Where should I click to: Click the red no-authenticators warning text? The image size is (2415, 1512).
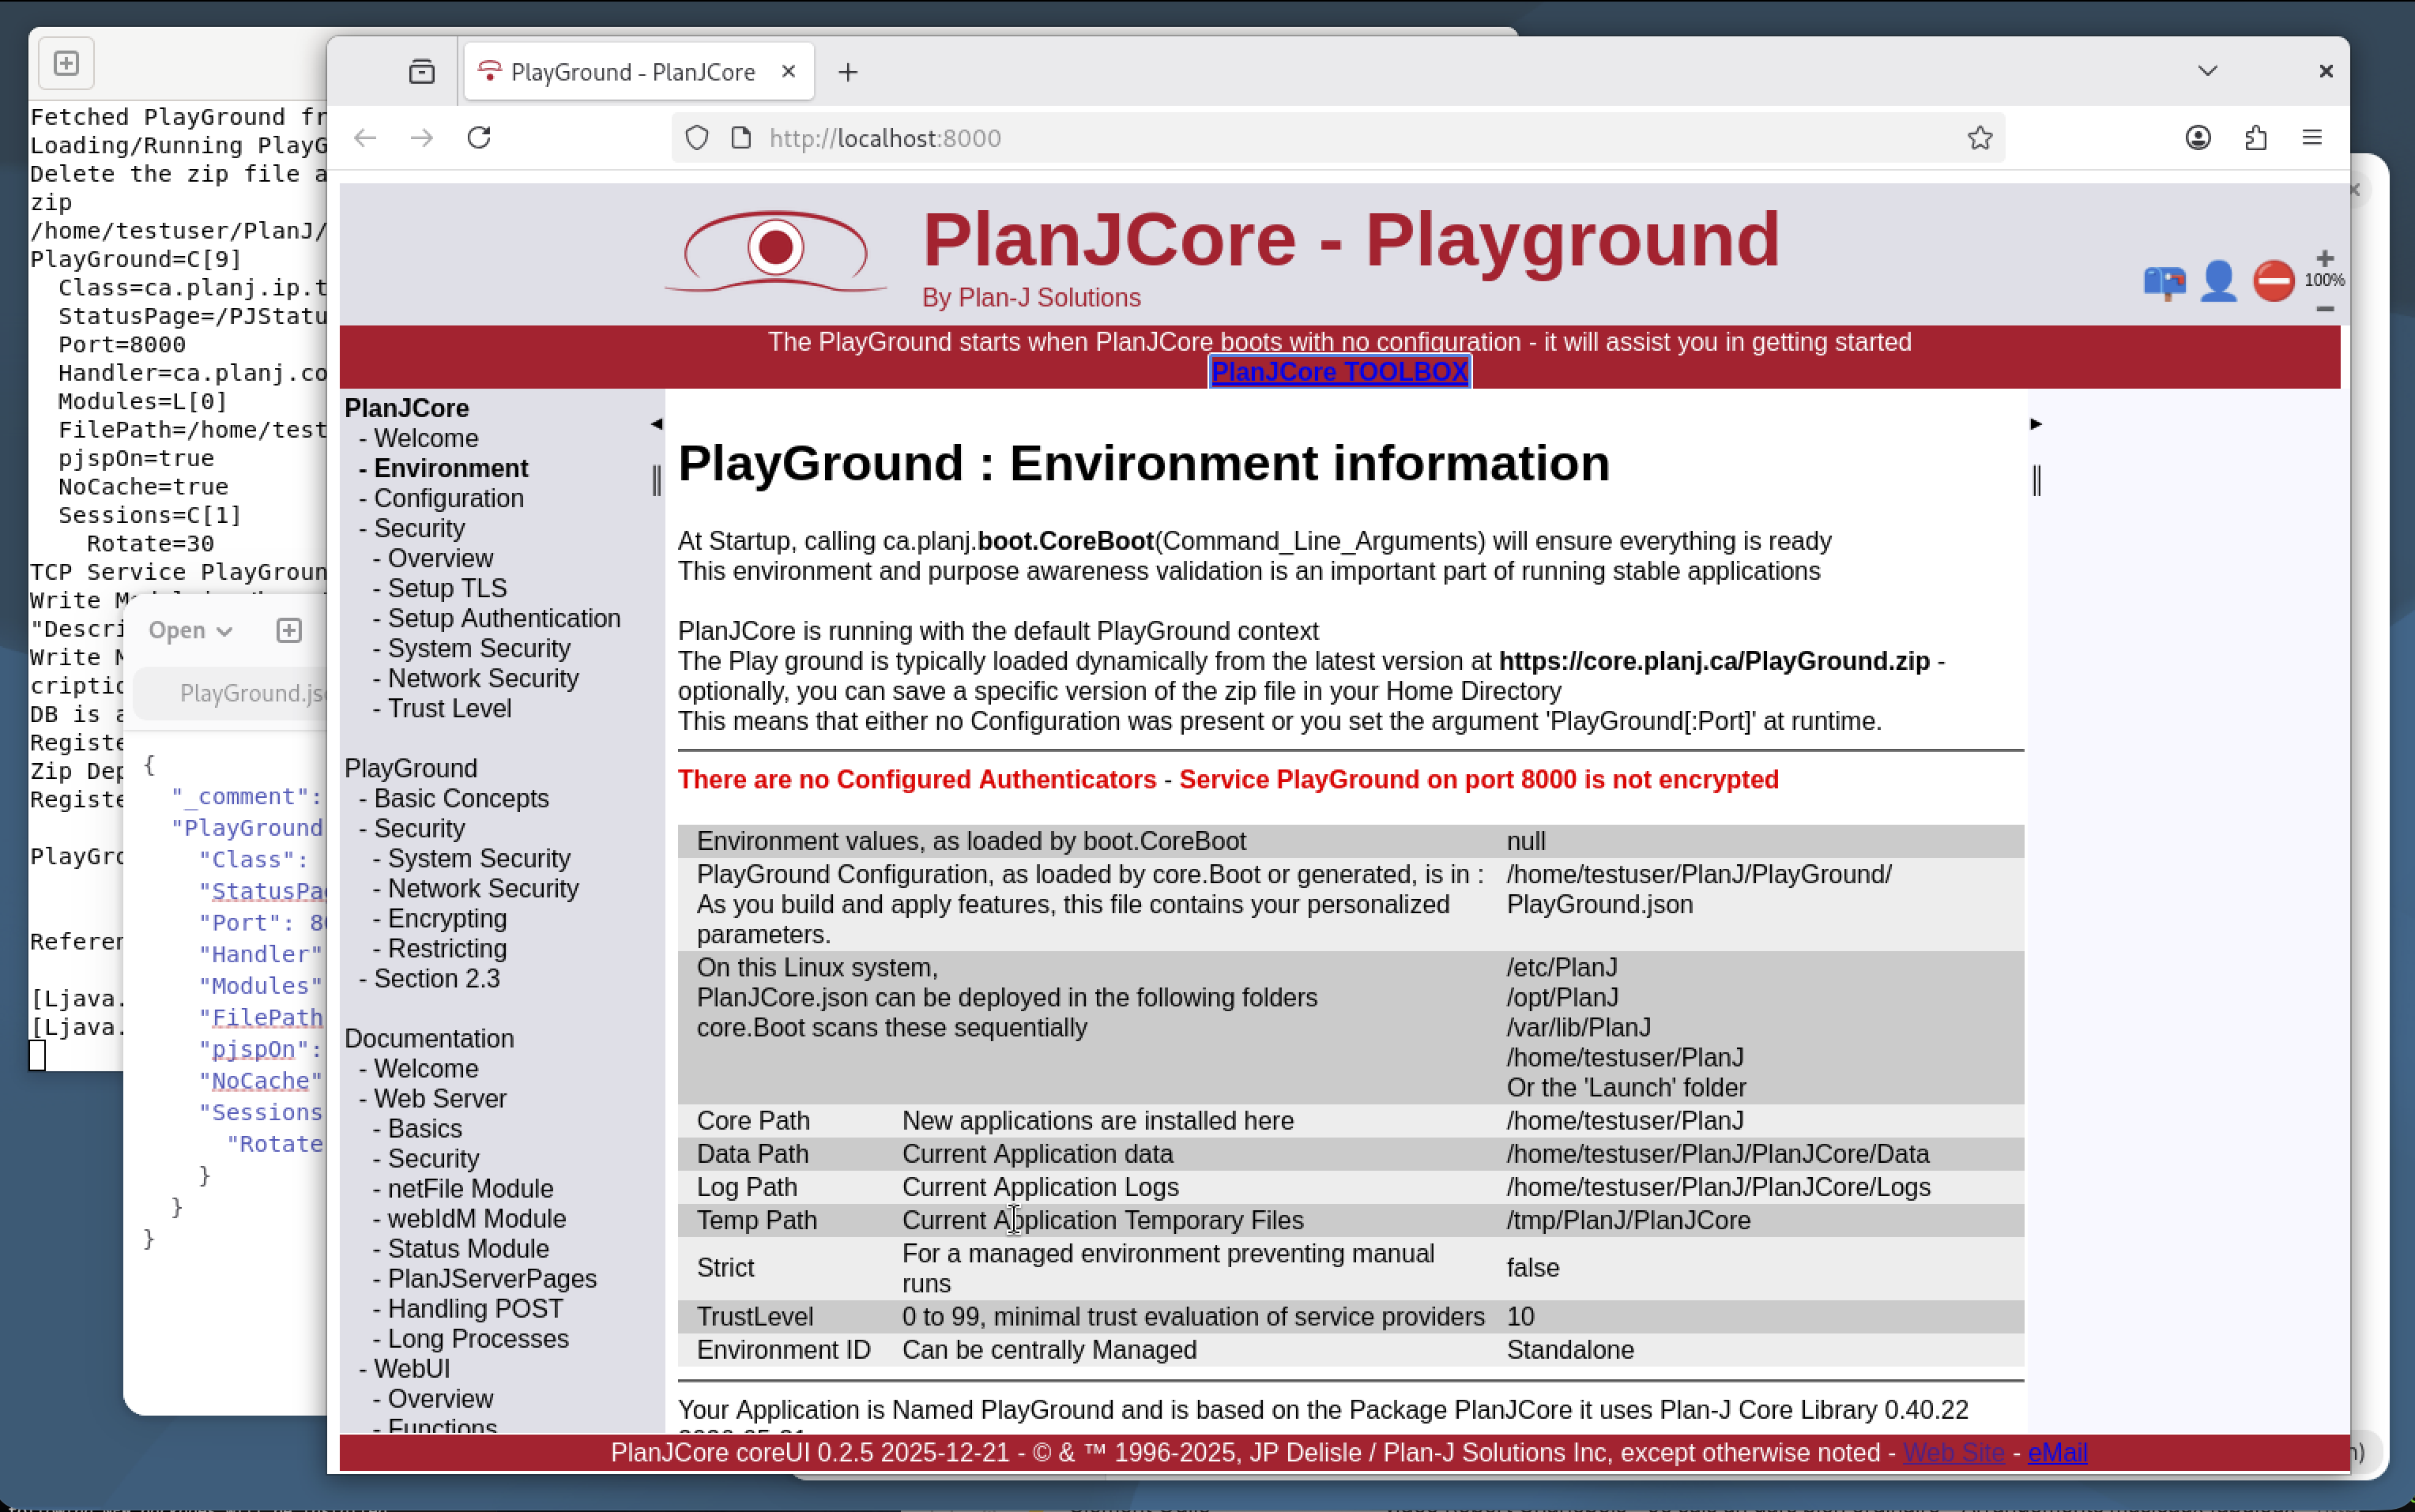pos(917,779)
